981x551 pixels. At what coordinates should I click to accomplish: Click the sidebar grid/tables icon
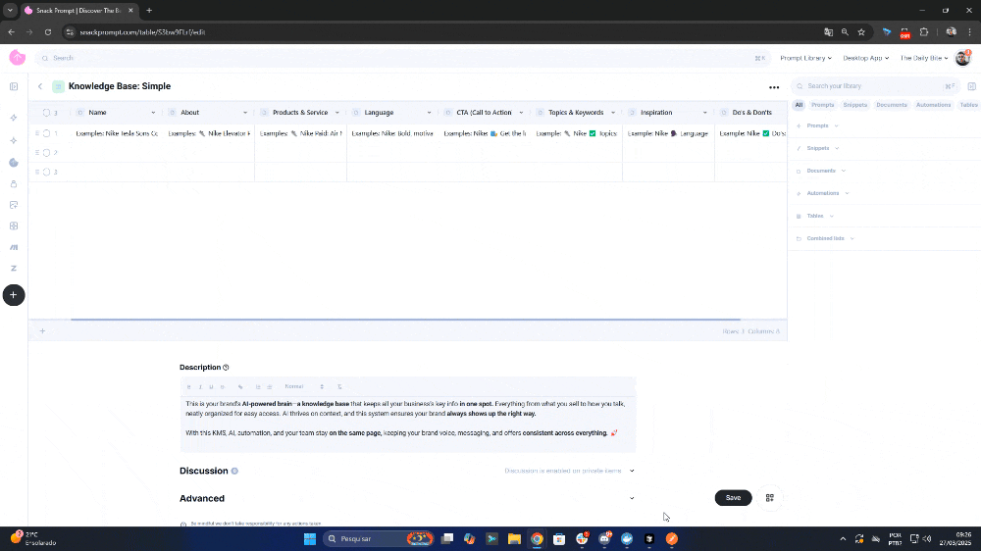click(14, 226)
